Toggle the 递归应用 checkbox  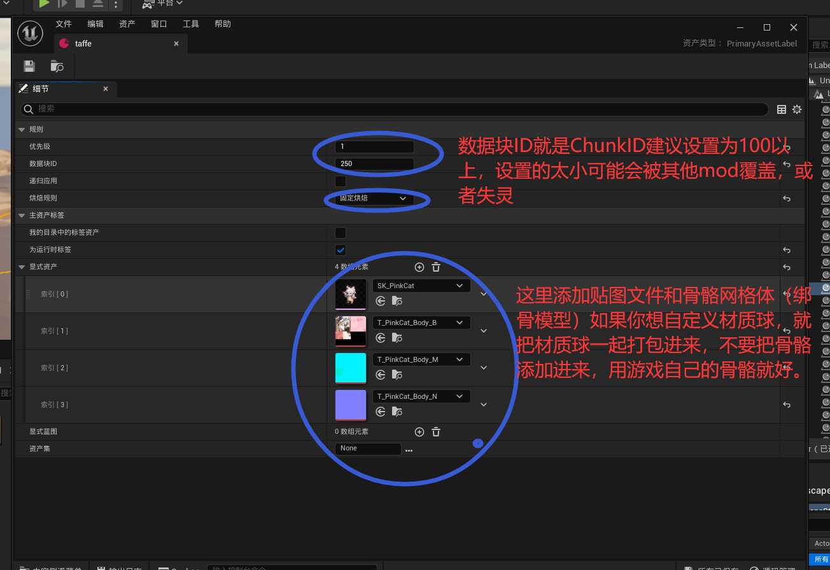(x=341, y=181)
